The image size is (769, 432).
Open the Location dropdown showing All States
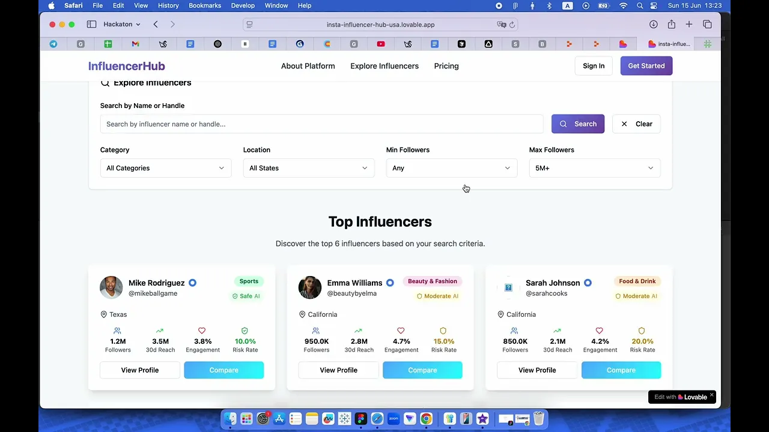308,168
